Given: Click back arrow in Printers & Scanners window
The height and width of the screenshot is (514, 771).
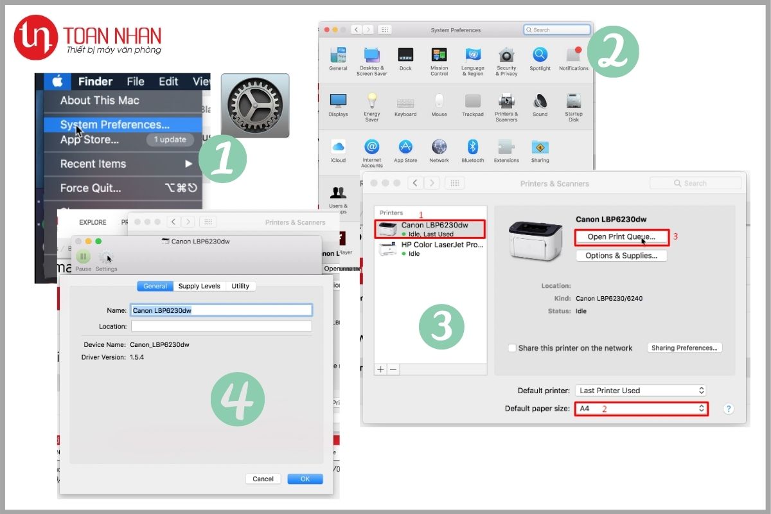Looking at the screenshot, I should 416,183.
